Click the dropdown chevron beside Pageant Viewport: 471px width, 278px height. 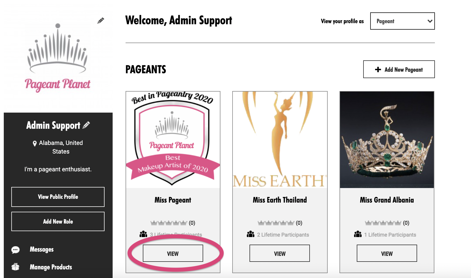430,21
